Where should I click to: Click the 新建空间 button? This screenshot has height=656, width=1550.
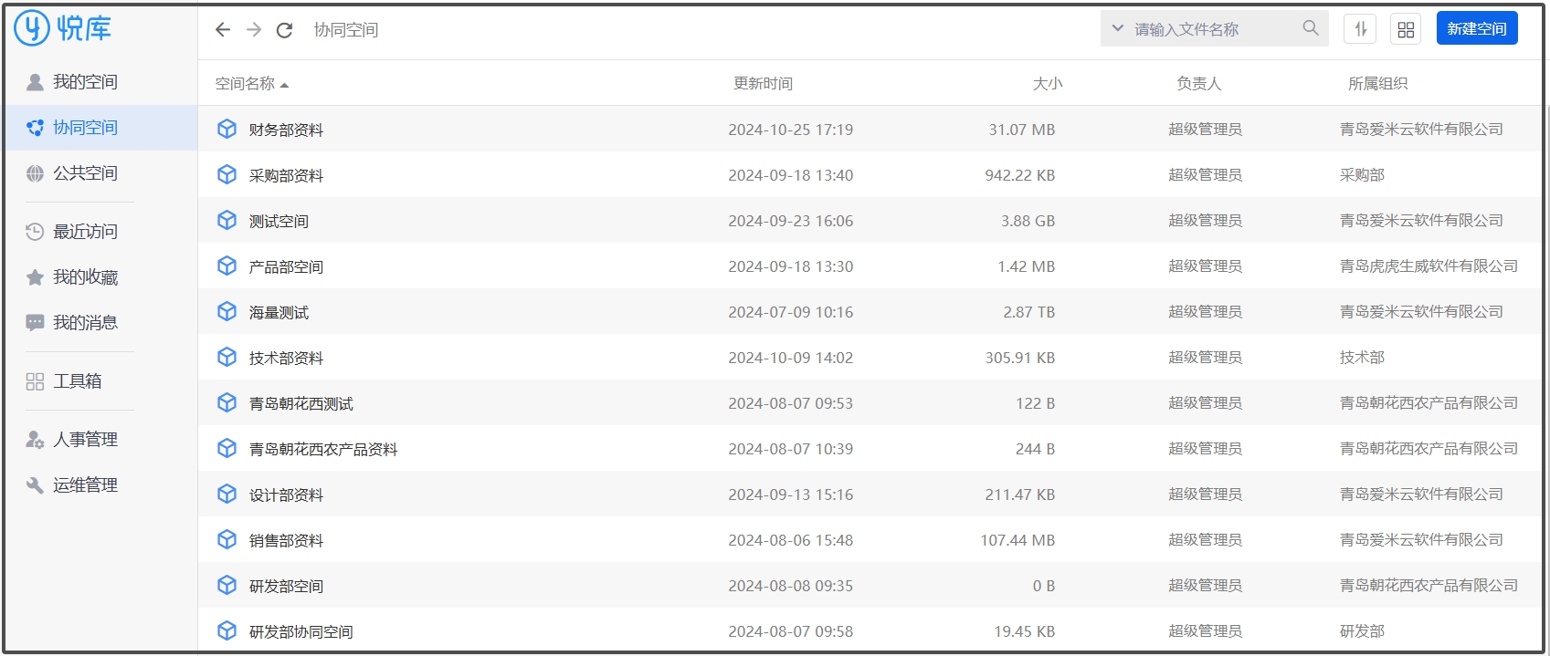[x=1476, y=29]
